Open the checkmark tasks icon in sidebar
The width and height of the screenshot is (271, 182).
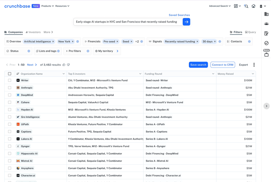[266, 43]
